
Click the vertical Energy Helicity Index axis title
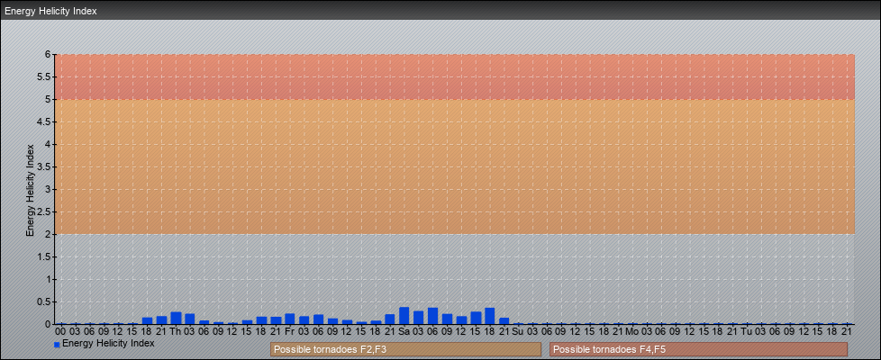tap(30, 189)
